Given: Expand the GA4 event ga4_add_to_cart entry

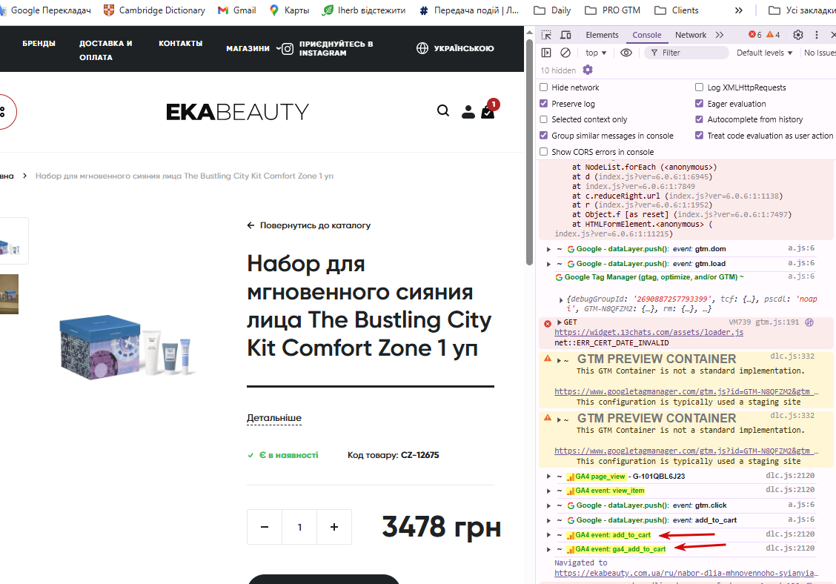Looking at the screenshot, I should coord(548,549).
